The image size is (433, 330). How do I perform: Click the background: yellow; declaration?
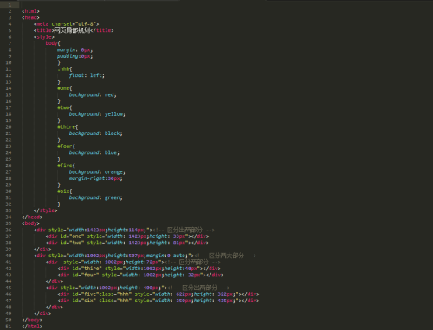[97, 114]
